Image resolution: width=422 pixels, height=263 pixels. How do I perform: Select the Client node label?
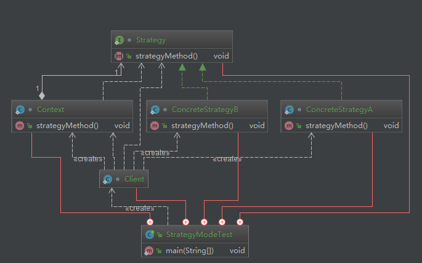[134, 179]
